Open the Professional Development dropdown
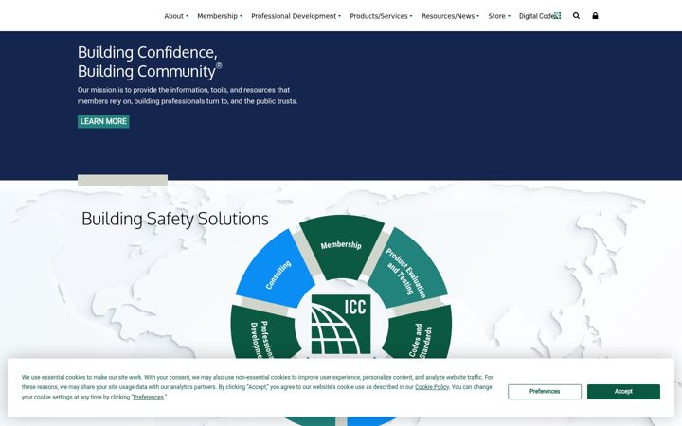 pos(296,16)
